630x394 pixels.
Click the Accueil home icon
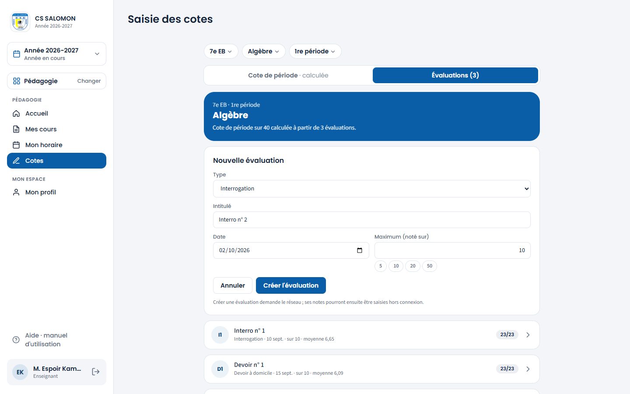16,113
